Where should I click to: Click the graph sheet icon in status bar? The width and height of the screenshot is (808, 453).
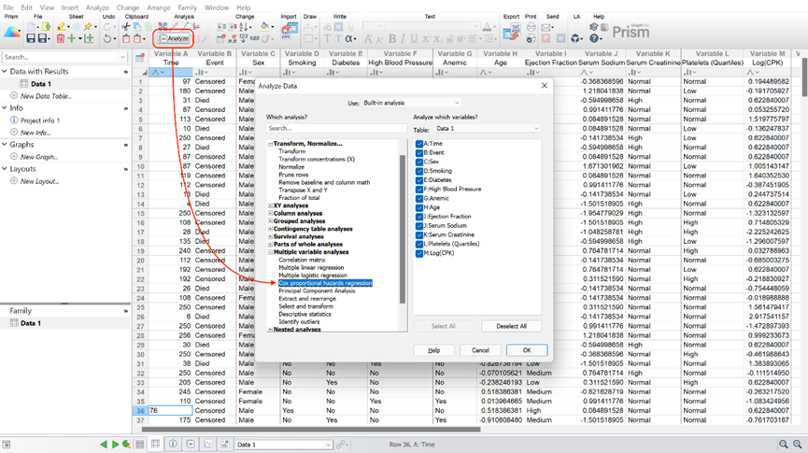pyautogui.click(x=207, y=445)
